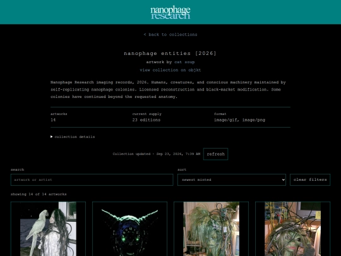341x256 pixels.
Task: Click the "23 editions" supply value
Action: tap(147, 120)
